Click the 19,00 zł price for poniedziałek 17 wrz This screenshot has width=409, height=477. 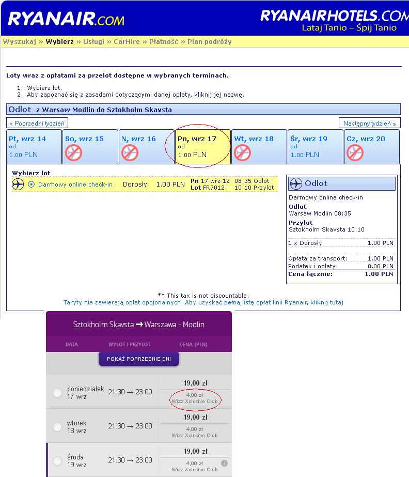pos(195,383)
